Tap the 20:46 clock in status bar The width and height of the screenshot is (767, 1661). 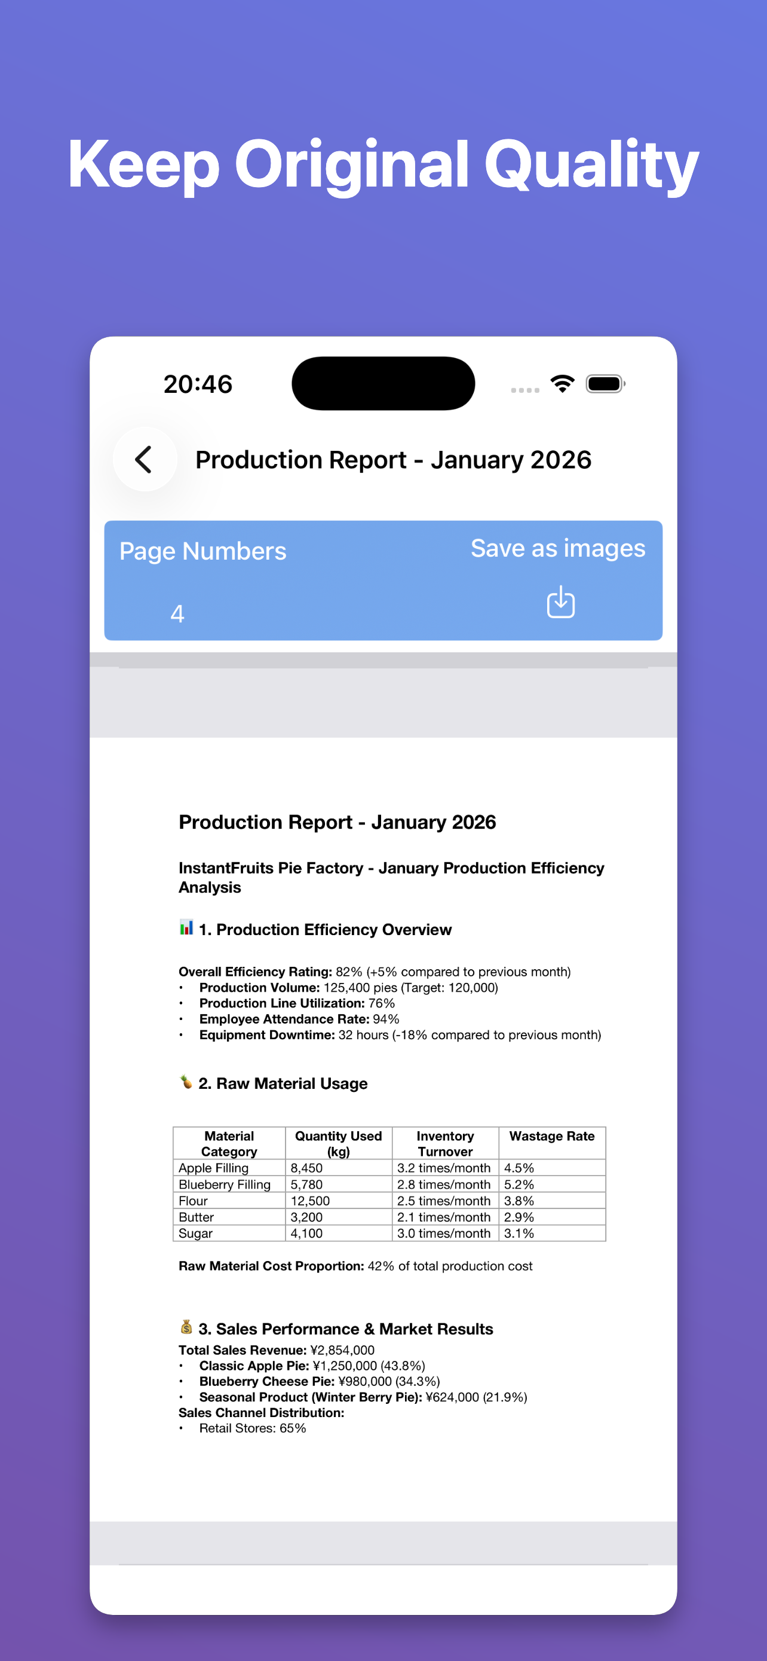198,384
